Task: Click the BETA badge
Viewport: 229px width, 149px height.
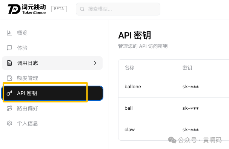Action: [59, 9]
